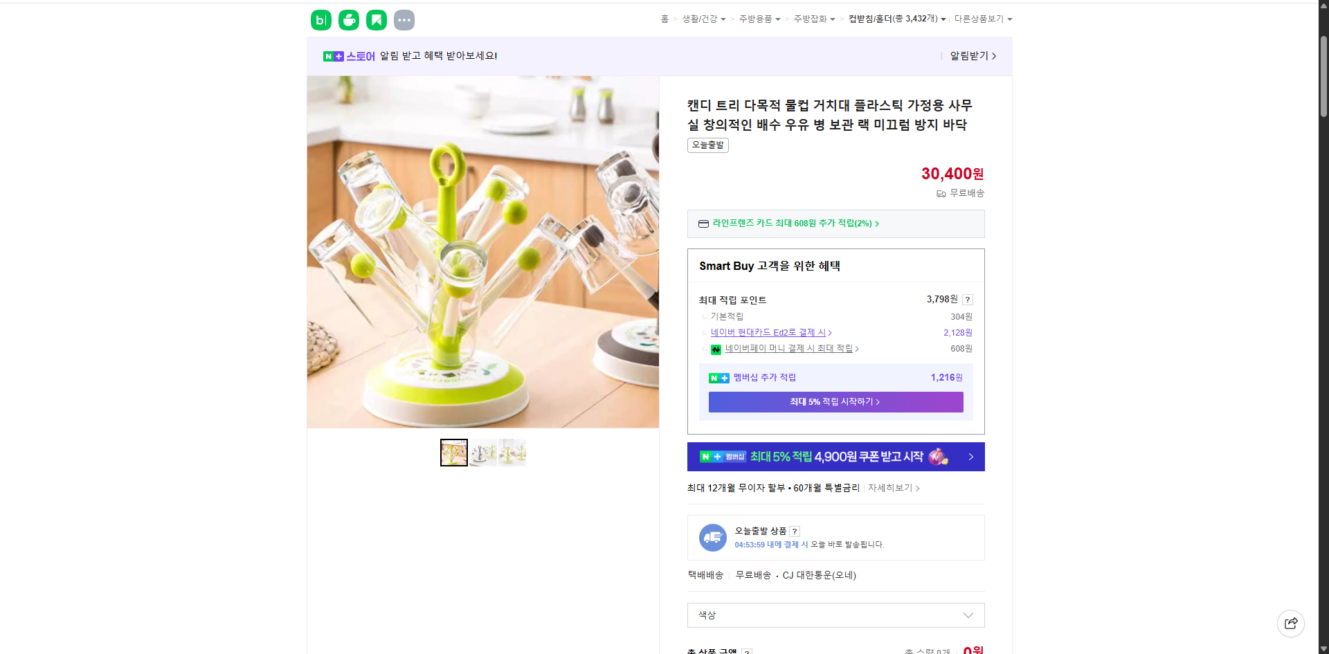Open the gray more-options ellipsis icon

click(404, 20)
